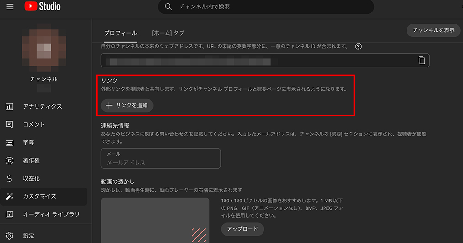463x243 pixels.
Task: Click the 連絡先情報 heading
Action: pyautogui.click(x=115, y=126)
